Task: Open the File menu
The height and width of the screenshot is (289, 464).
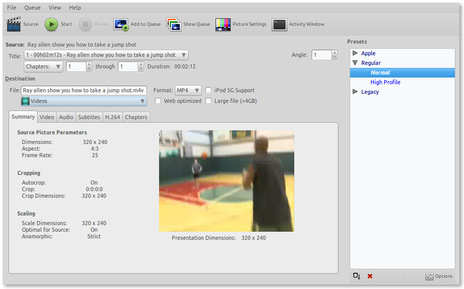Action: (x=12, y=8)
